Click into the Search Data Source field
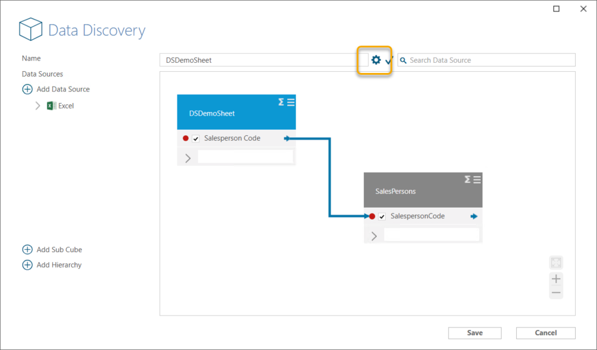This screenshot has height=350, width=597. coord(486,60)
